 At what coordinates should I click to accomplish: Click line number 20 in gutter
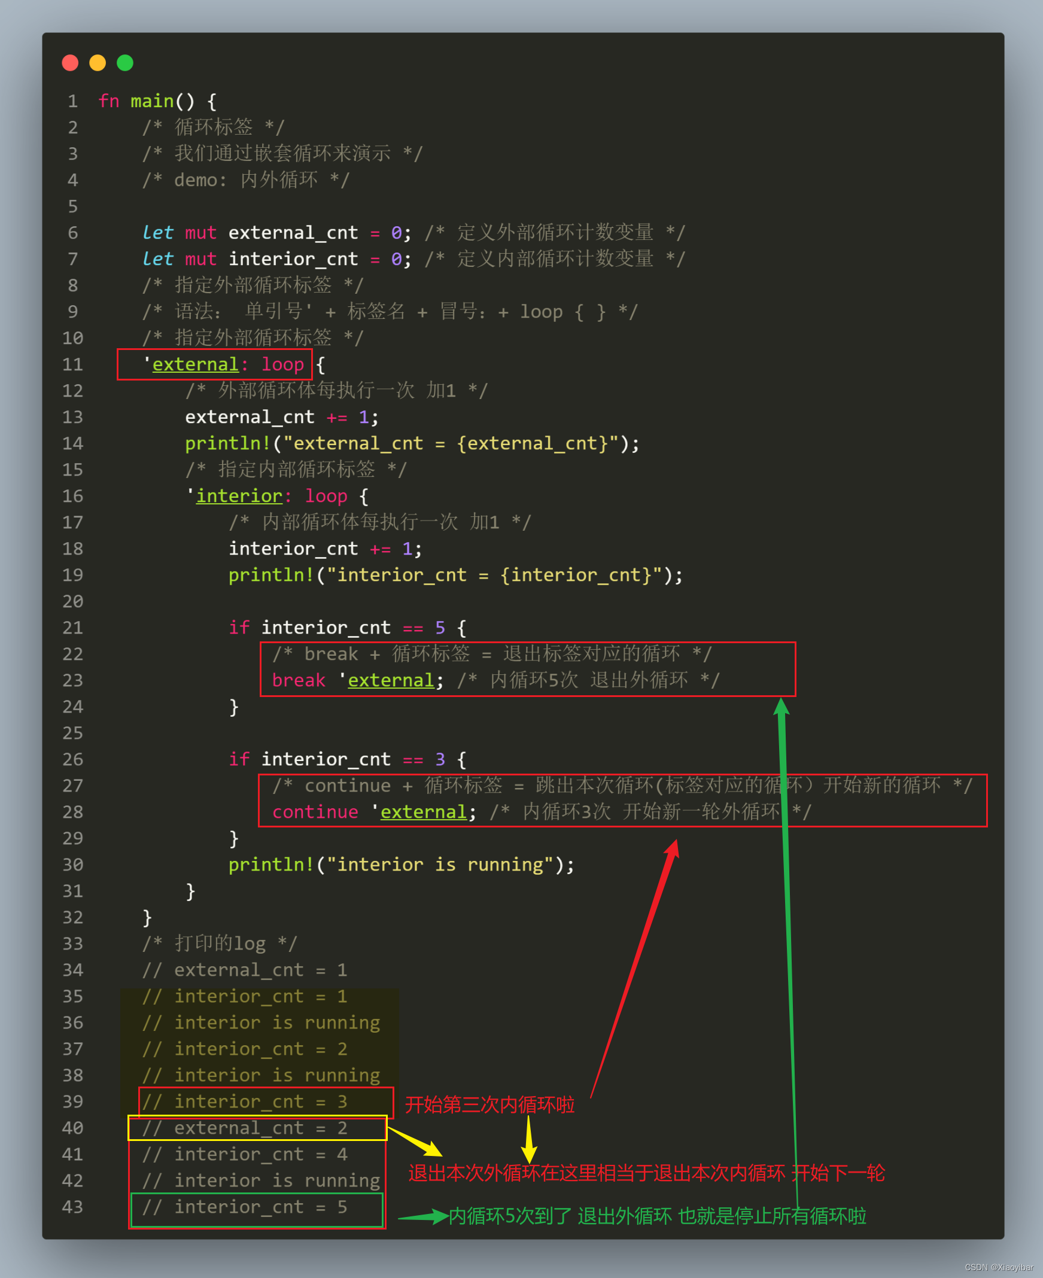(x=72, y=602)
